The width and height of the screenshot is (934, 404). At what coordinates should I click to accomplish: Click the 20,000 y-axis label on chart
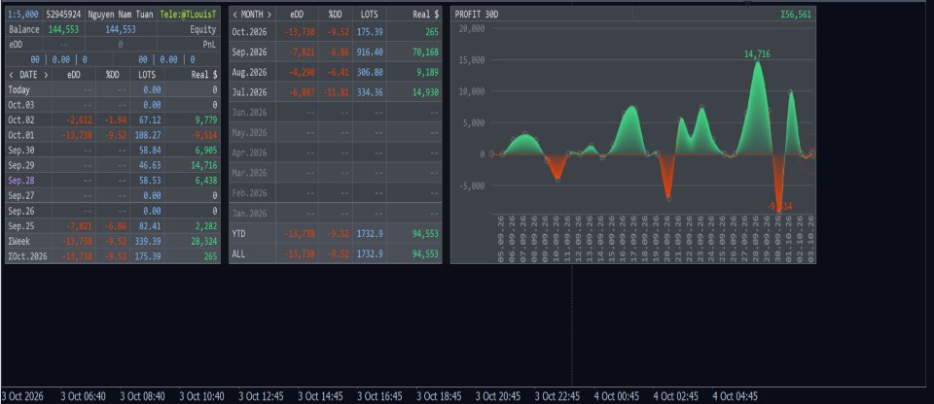(473, 28)
